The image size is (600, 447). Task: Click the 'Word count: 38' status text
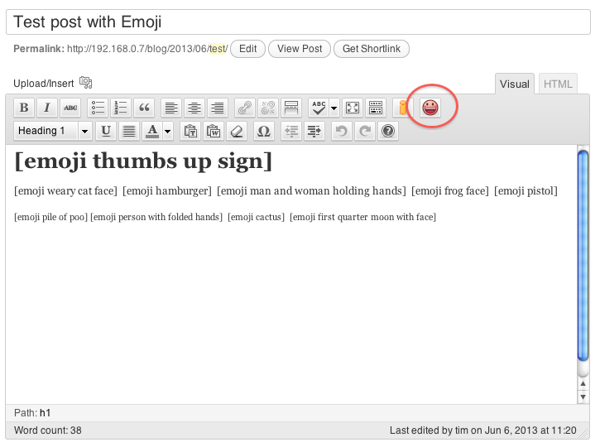pyautogui.click(x=48, y=430)
